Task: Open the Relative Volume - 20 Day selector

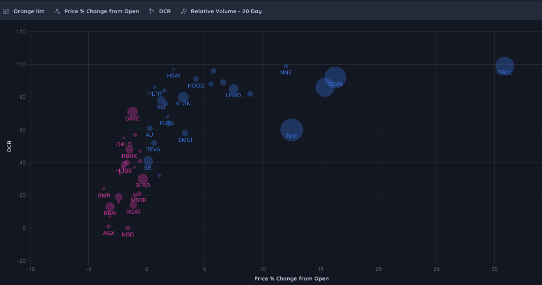Action: [226, 11]
